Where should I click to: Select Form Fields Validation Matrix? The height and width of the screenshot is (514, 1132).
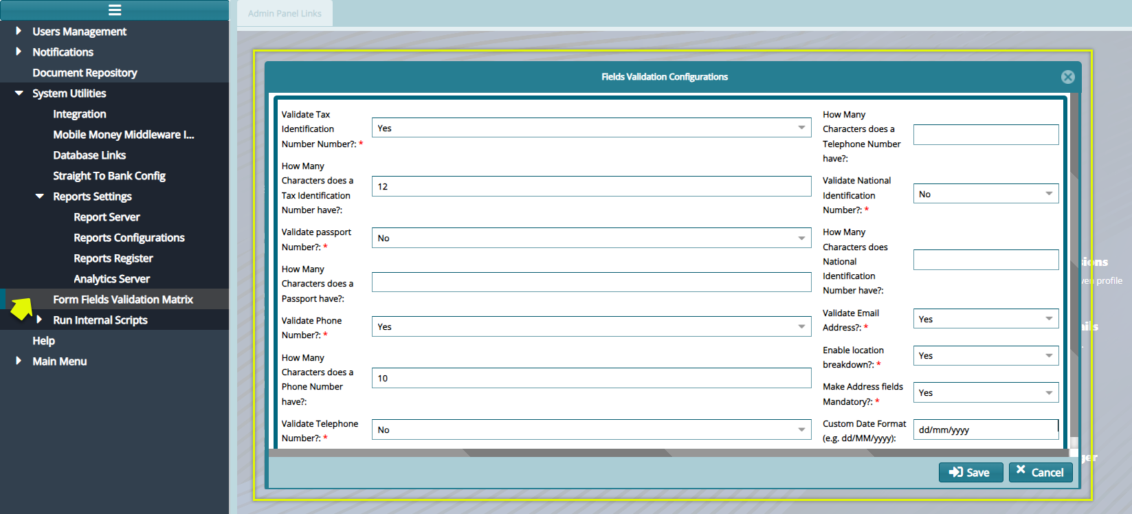click(x=123, y=300)
